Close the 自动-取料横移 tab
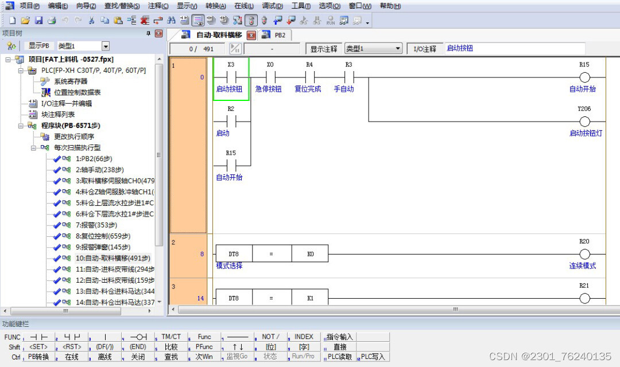 (251, 35)
